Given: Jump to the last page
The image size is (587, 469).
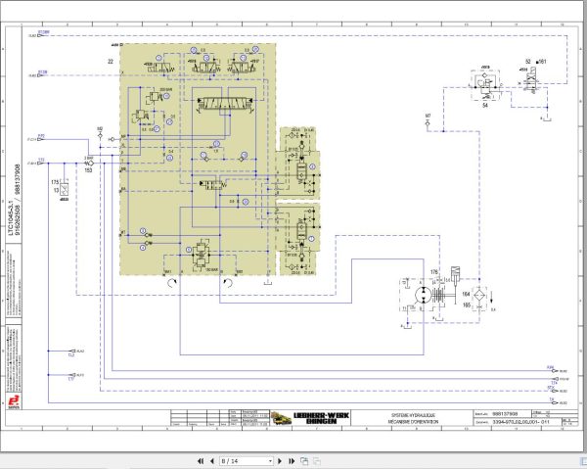Looking at the screenshot, I should point(292,461).
